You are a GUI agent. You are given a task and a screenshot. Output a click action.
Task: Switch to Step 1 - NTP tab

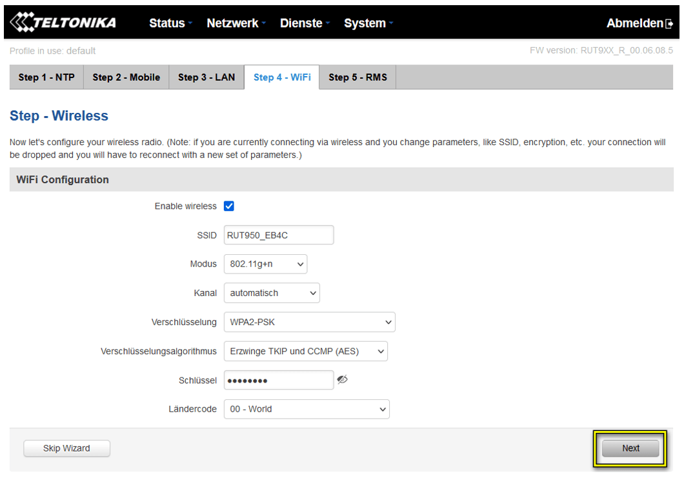[46, 77]
